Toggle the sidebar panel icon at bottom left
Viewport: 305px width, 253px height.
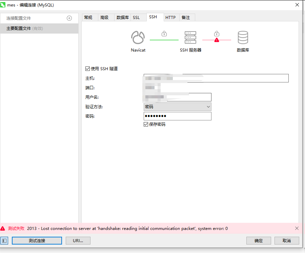pos(4,240)
